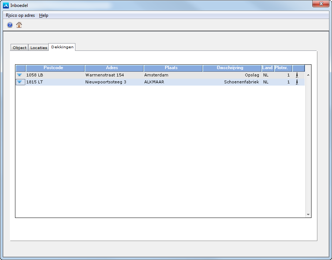
Task: Switch to the Locaties tab
Action: [38, 48]
